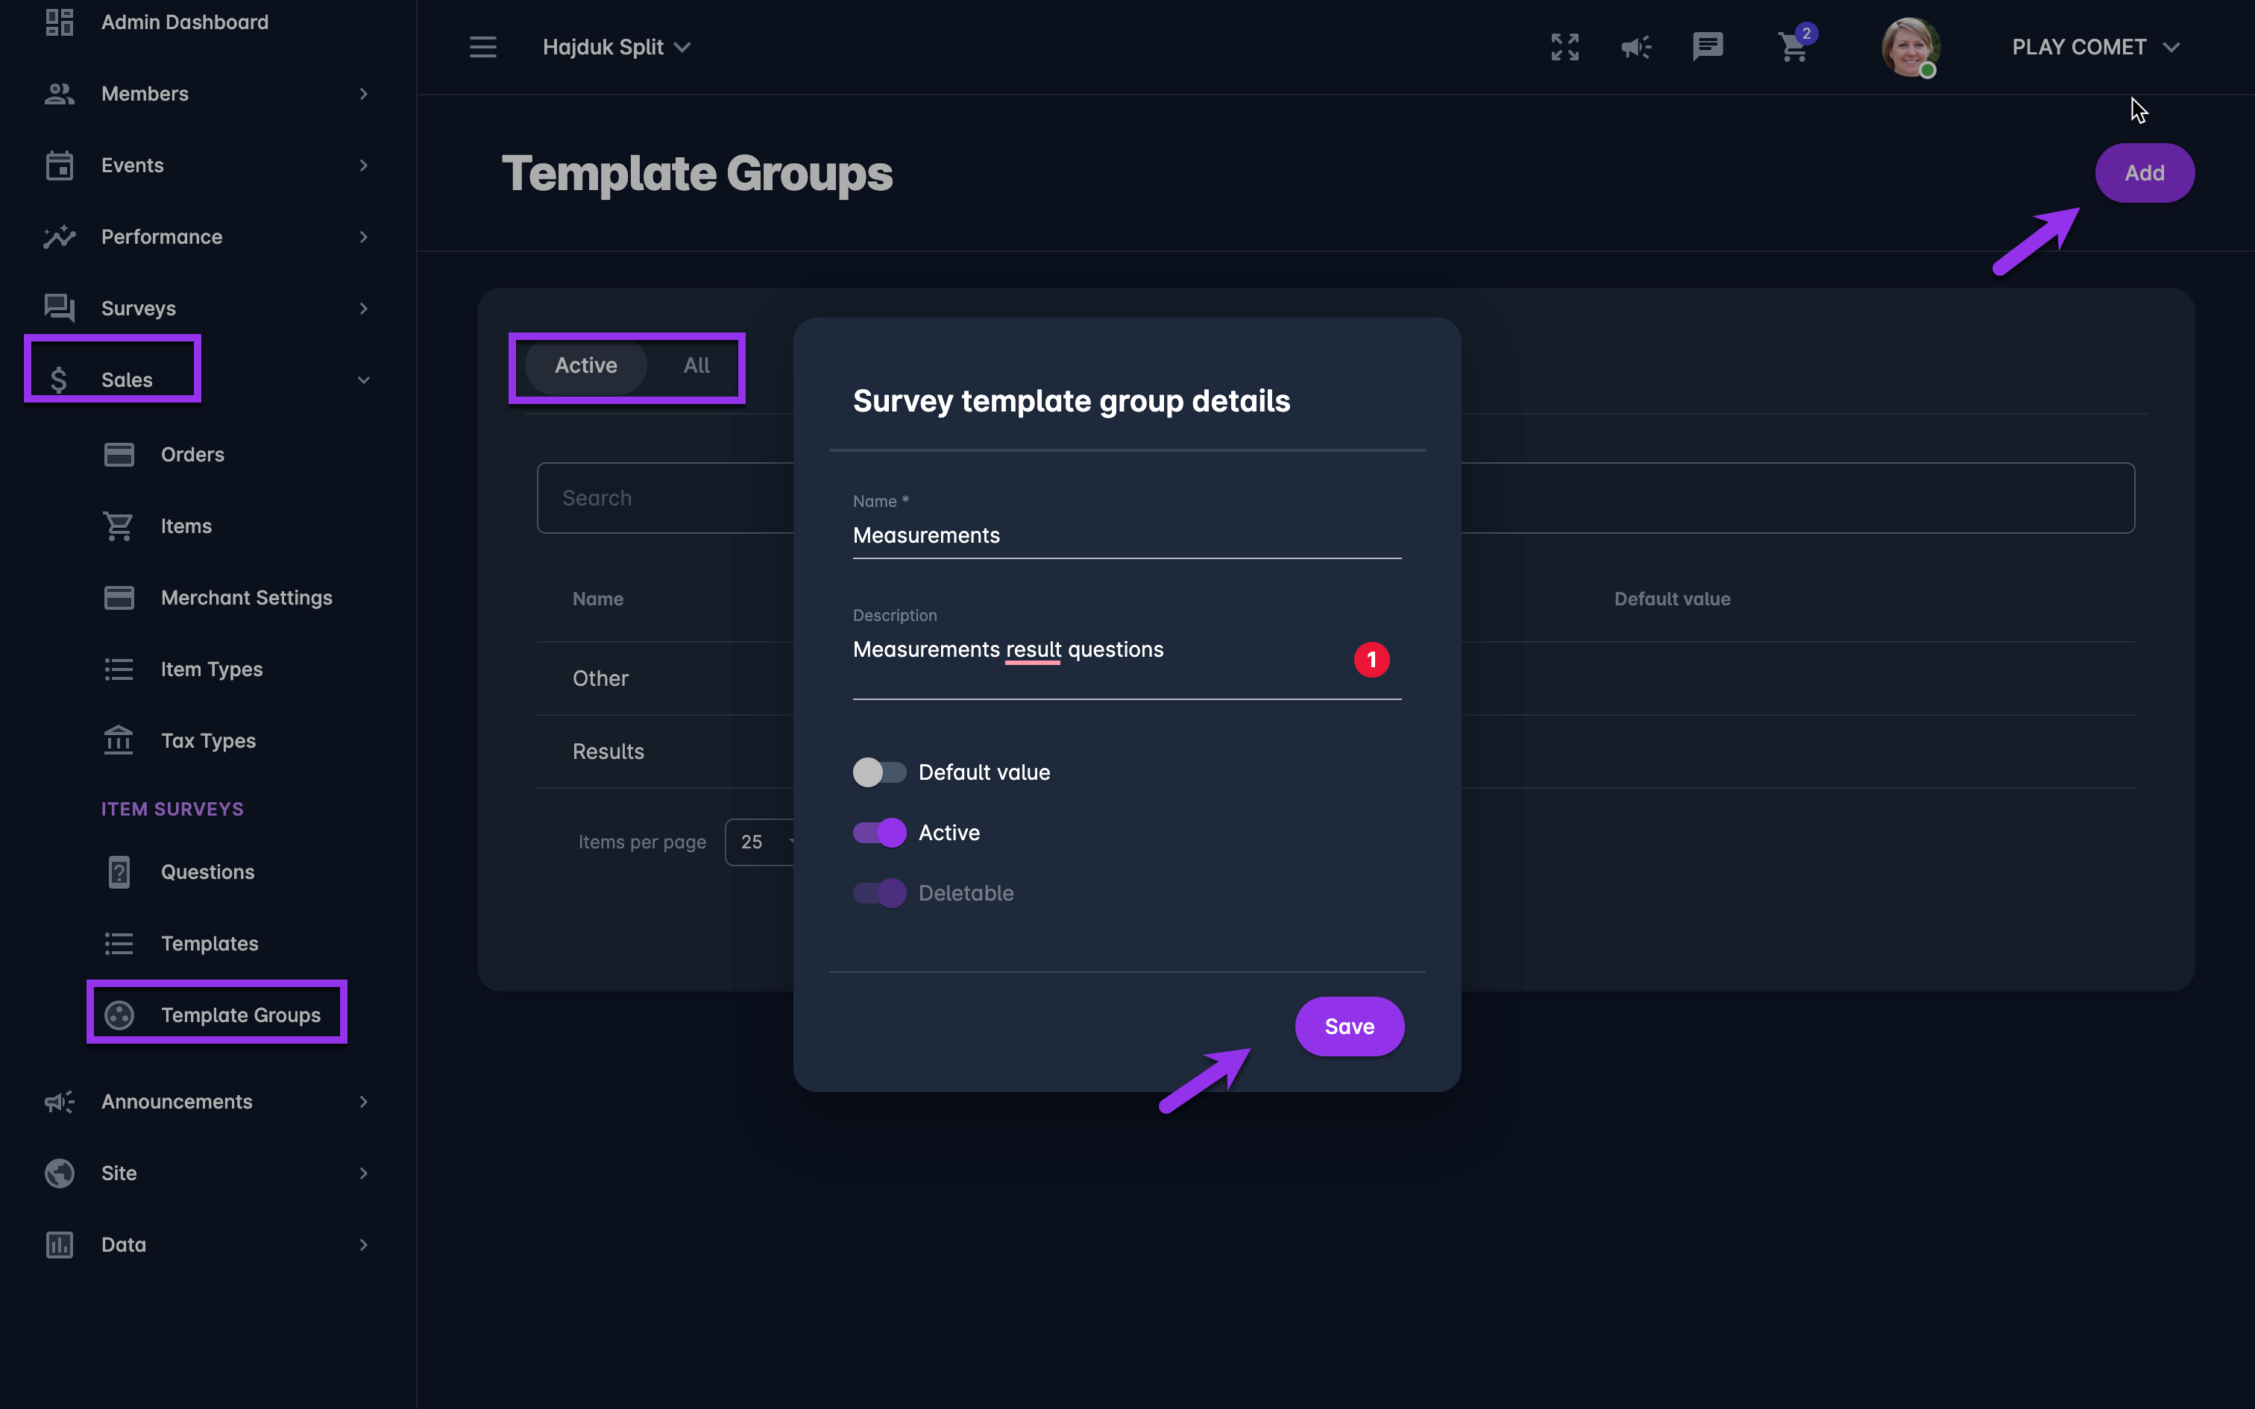Open announcements megaphone icon in top bar
This screenshot has height=1409, width=2255.
click(1635, 46)
